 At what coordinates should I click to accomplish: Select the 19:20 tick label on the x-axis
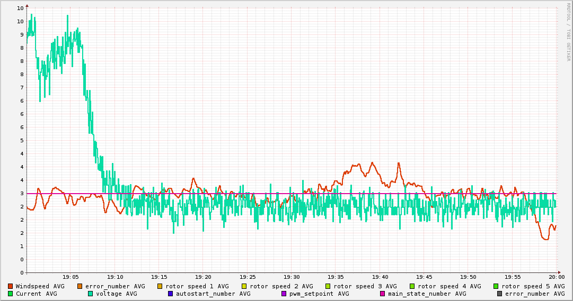tap(203, 277)
